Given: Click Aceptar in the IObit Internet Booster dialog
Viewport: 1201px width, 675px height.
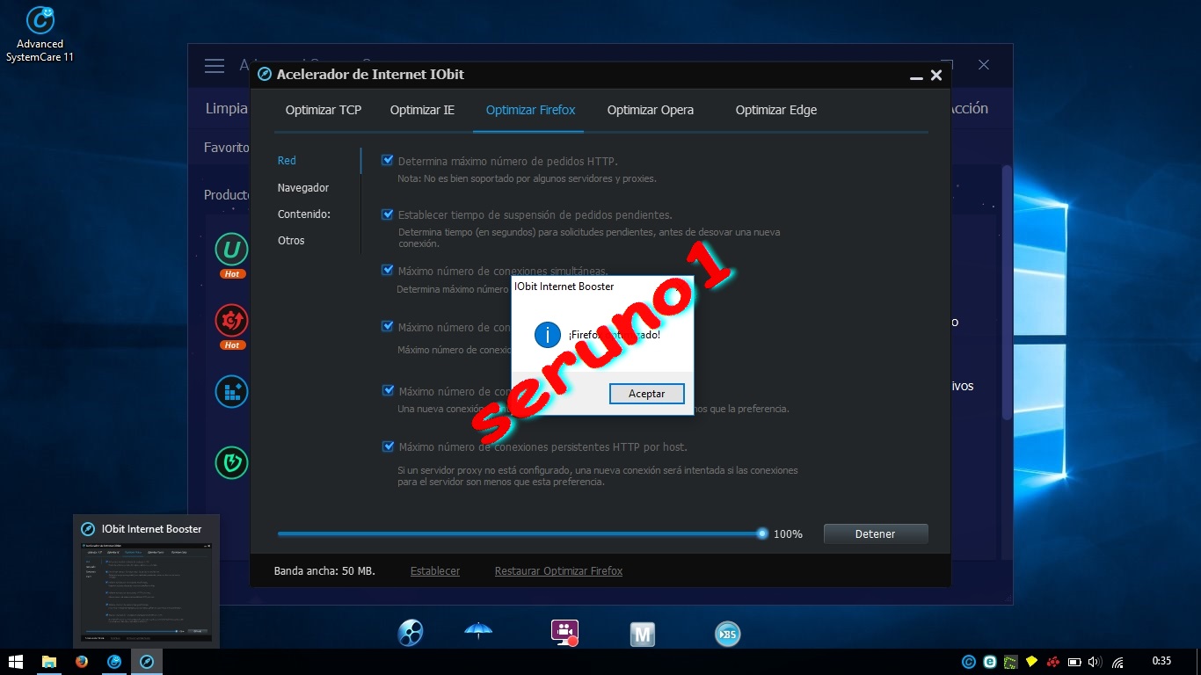Looking at the screenshot, I should pyautogui.click(x=647, y=394).
